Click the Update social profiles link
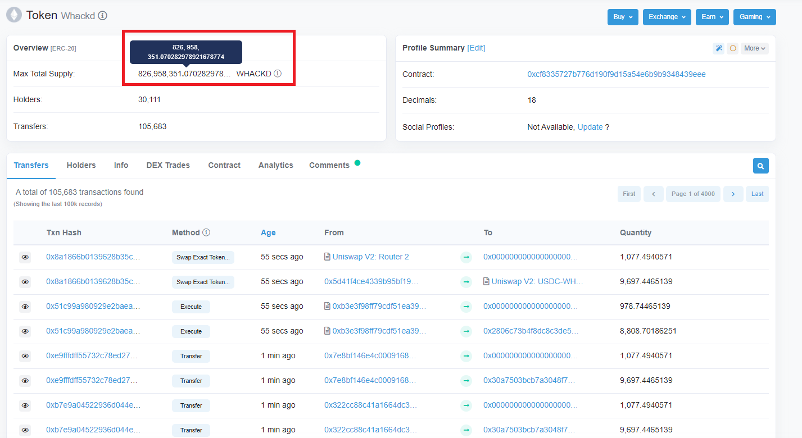 (x=590, y=127)
